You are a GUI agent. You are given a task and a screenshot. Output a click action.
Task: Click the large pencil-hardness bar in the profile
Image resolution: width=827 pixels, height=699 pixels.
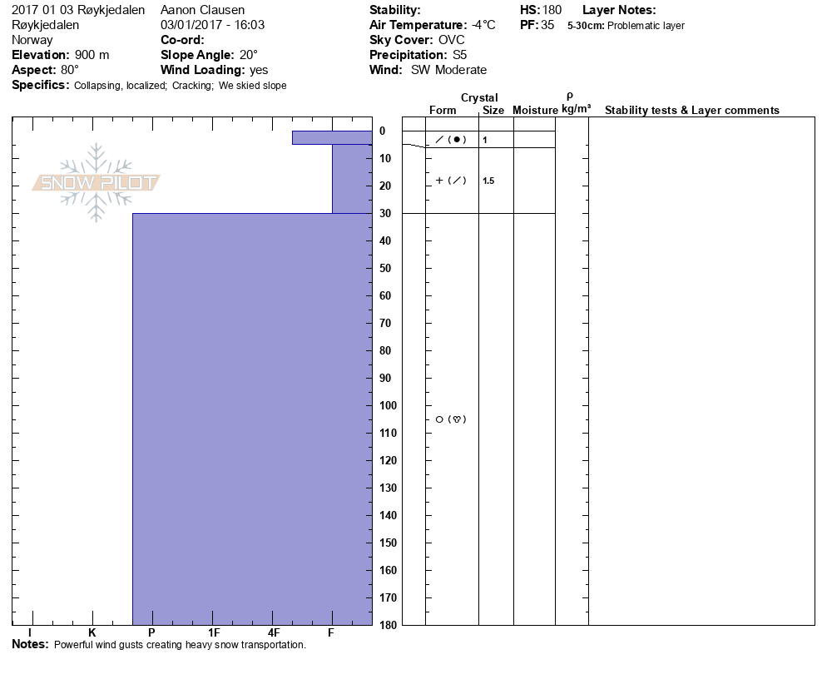(251, 416)
